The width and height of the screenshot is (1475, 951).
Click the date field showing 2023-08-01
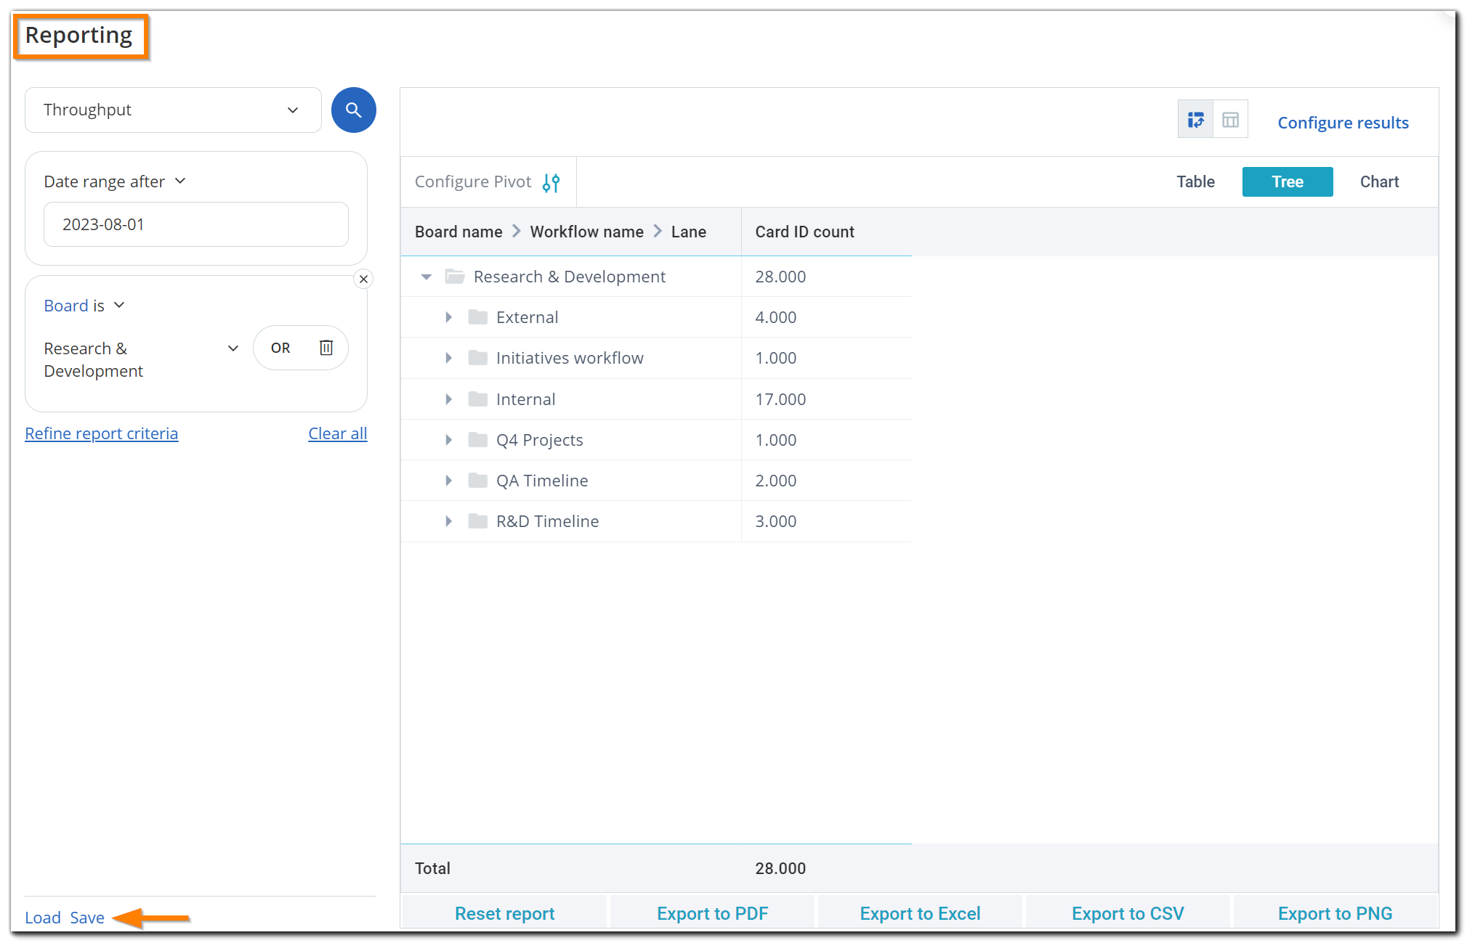coord(195,224)
